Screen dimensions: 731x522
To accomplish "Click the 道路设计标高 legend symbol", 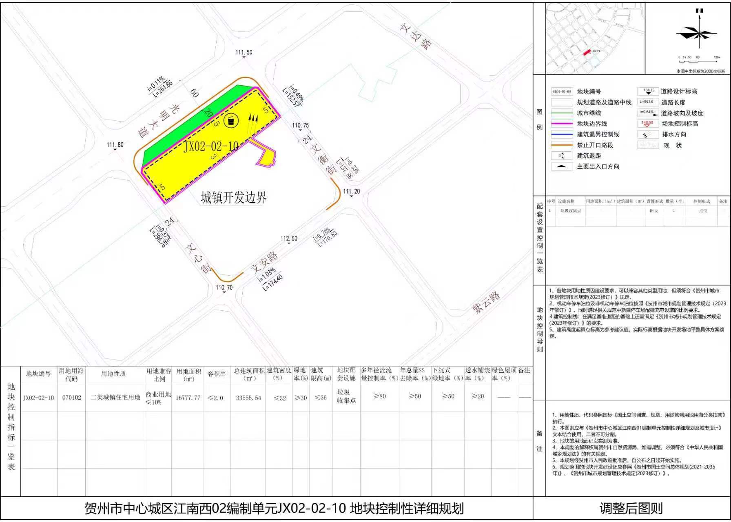I will click(648, 91).
